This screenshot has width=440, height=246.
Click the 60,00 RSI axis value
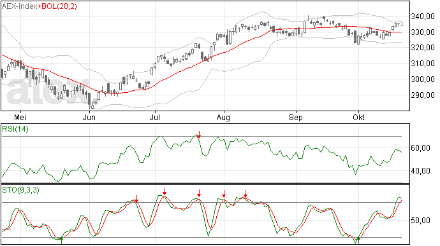pyautogui.click(x=420, y=147)
